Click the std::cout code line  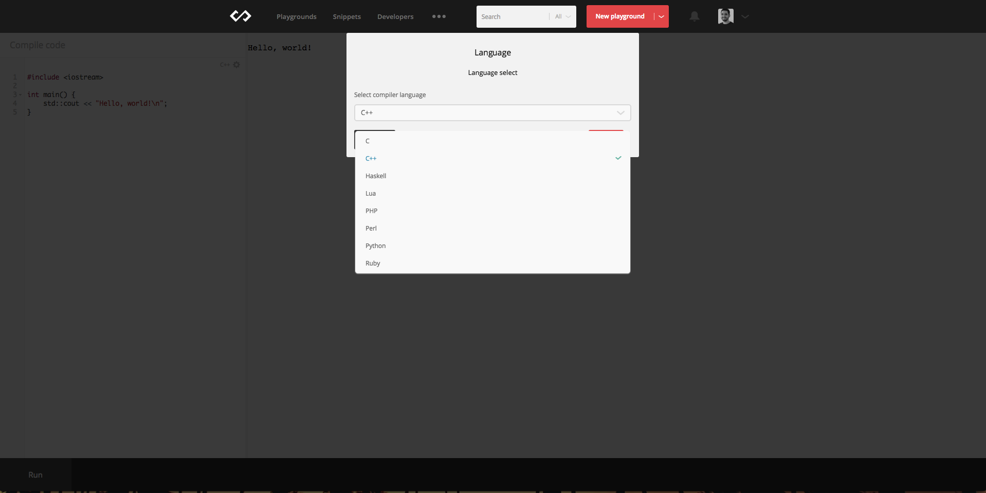point(105,103)
